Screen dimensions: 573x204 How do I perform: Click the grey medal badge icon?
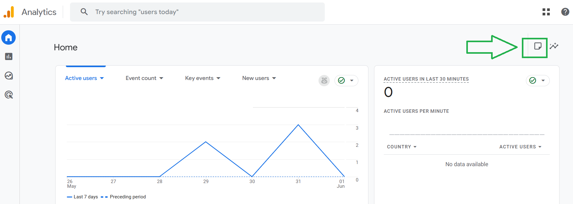click(324, 81)
